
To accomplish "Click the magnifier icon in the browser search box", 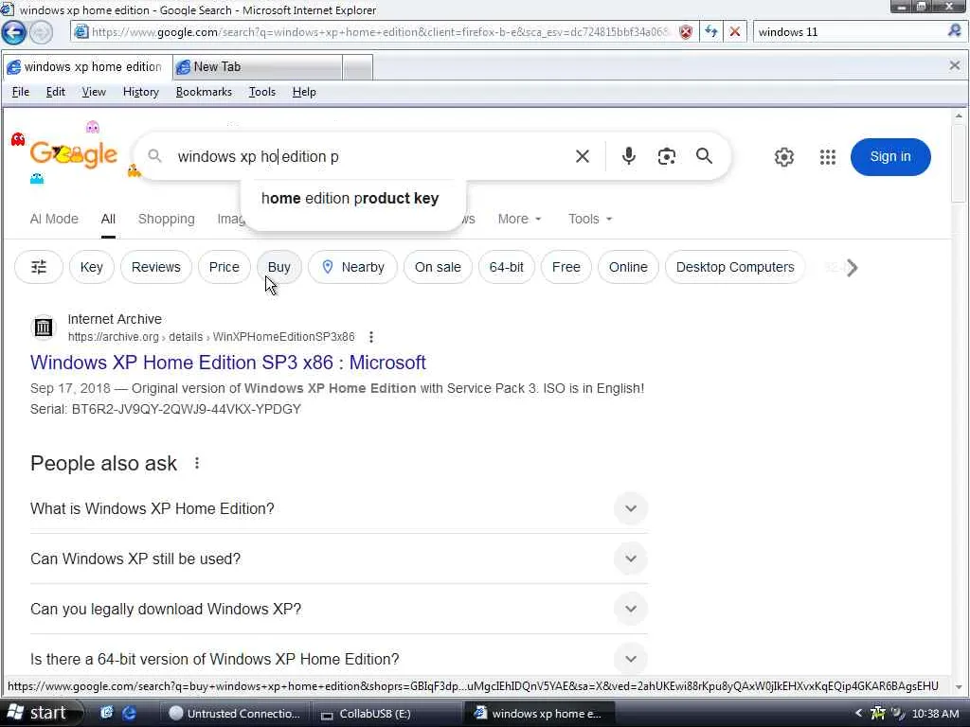I will (x=955, y=31).
